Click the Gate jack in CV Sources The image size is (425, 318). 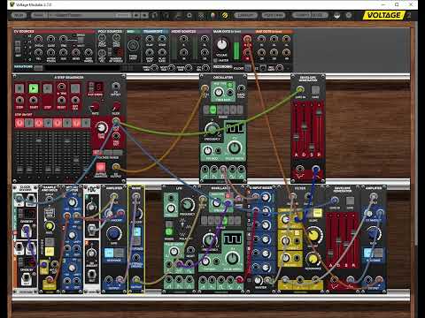point(50,39)
